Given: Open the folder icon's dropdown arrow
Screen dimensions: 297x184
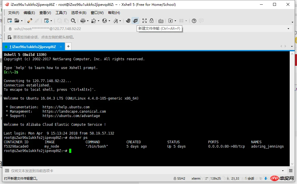Looking at the screenshot, I should click(x=22, y=21).
